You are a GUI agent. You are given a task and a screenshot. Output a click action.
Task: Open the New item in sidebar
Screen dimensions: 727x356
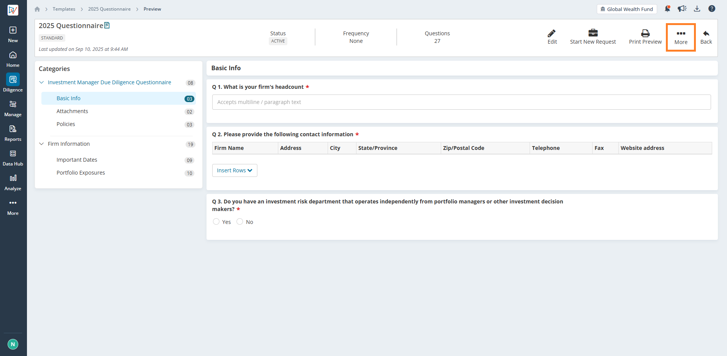coord(13,34)
